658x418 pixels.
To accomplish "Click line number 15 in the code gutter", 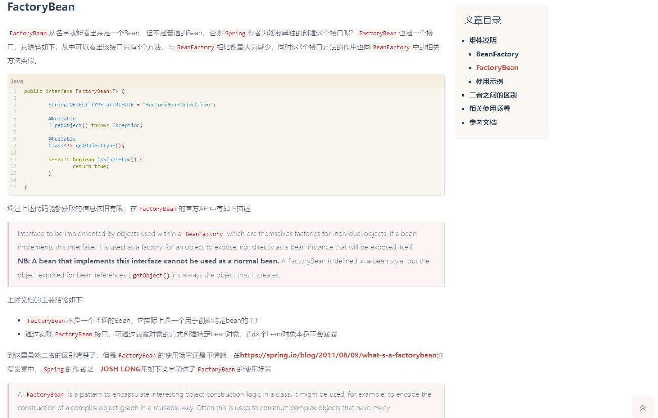I will (13, 187).
